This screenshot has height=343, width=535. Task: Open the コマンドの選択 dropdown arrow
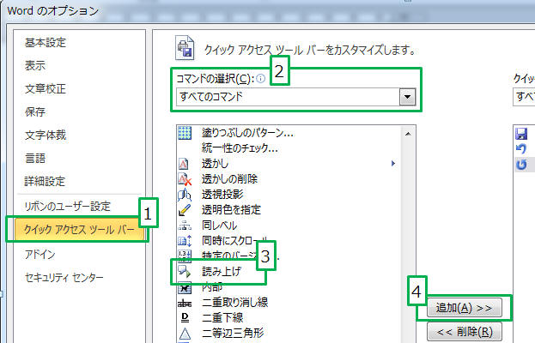click(x=407, y=97)
